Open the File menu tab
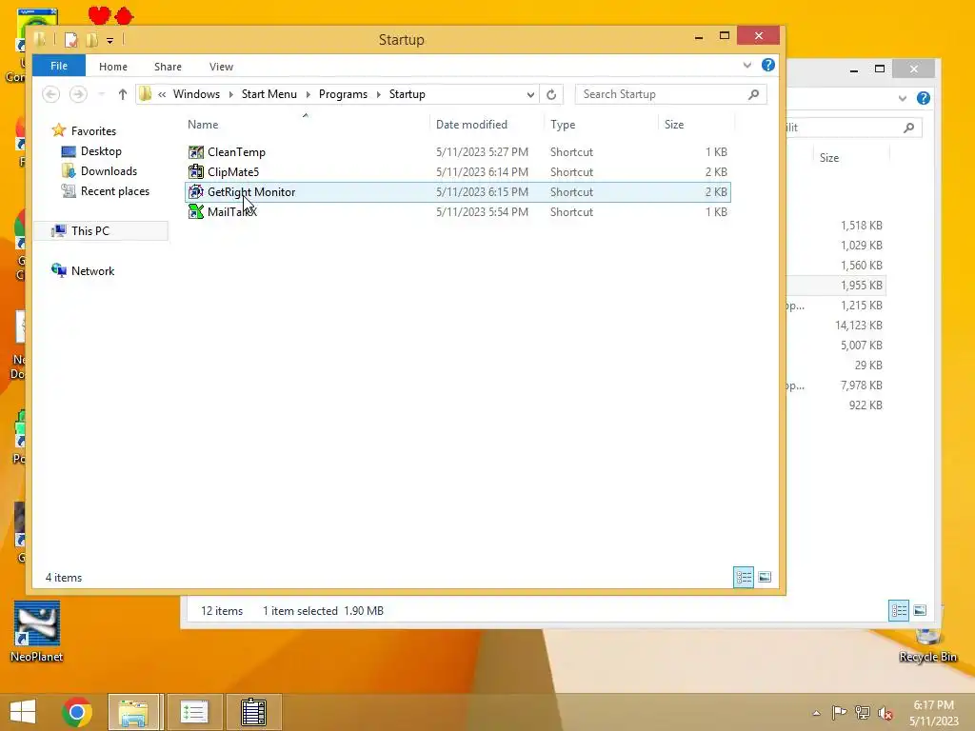 pos(59,66)
